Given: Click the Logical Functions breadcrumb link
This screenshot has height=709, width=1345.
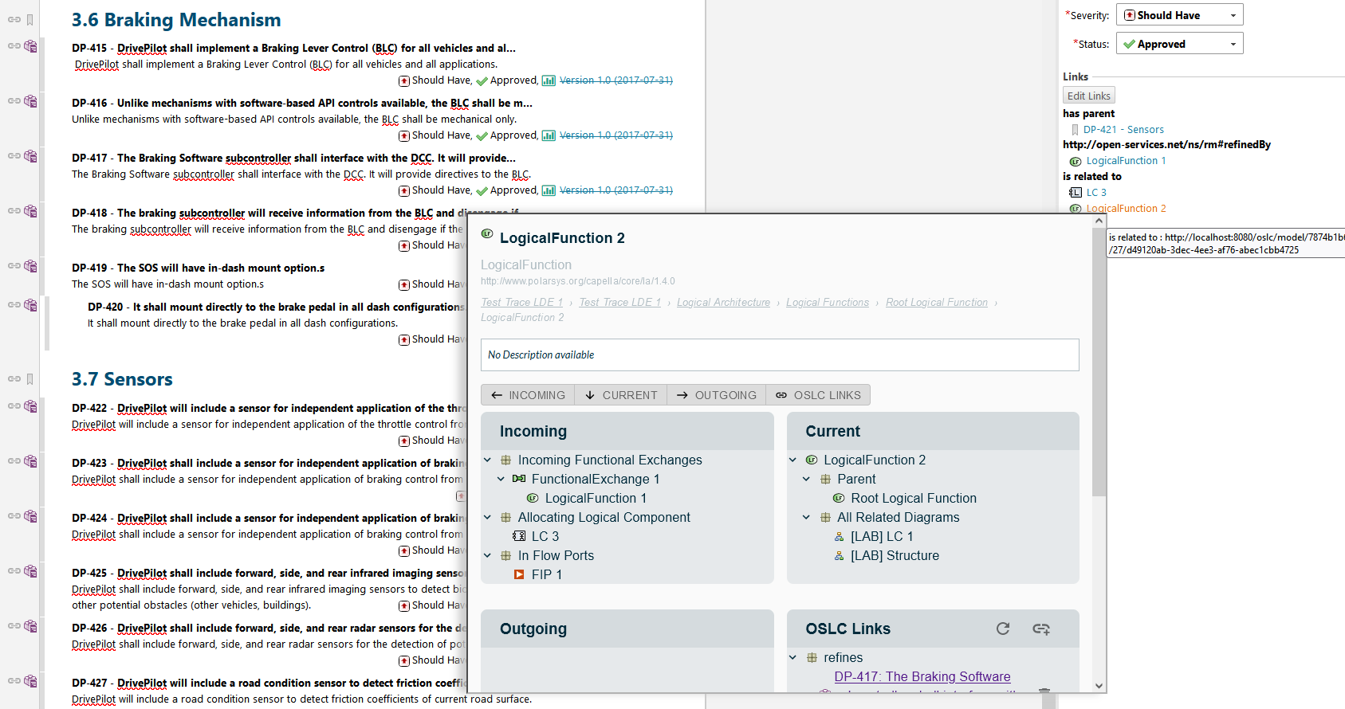Looking at the screenshot, I should click(x=828, y=303).
